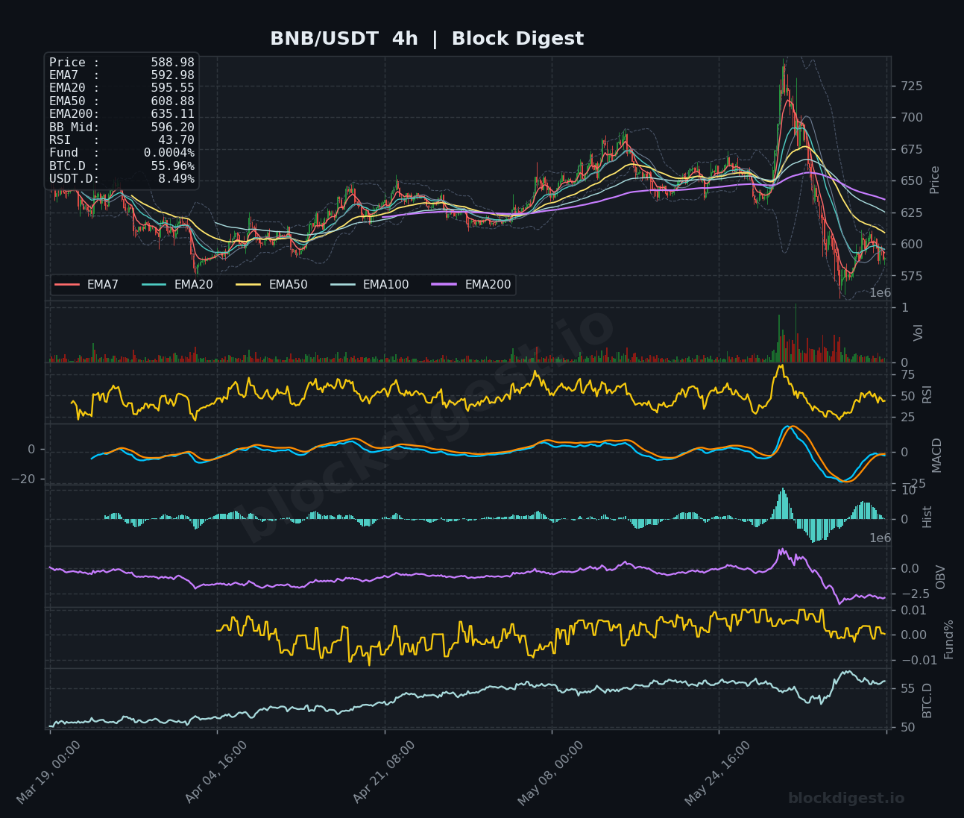
Task: Click the Apr 04, 16:00 date tick
Action: coord(217,773)
